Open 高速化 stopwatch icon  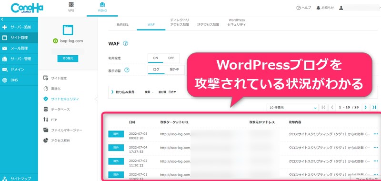coord(46,89)
